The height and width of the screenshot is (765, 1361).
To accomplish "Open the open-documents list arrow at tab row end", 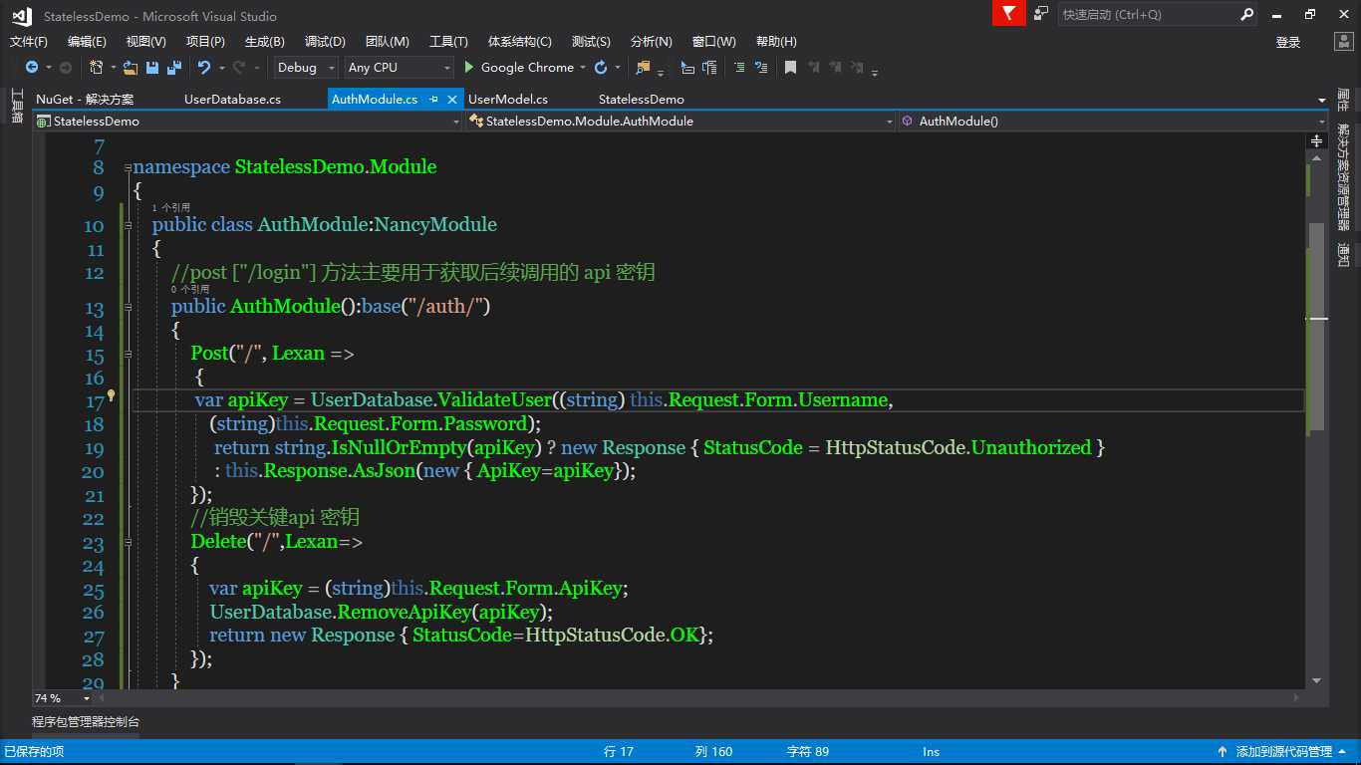I will (1322, 100).
